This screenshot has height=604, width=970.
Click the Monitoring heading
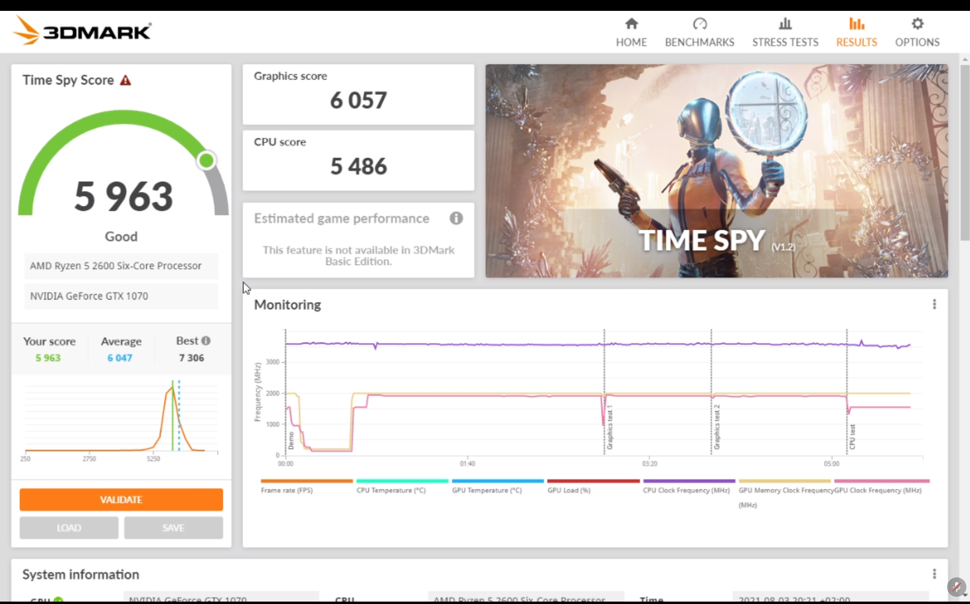(287, 305)
